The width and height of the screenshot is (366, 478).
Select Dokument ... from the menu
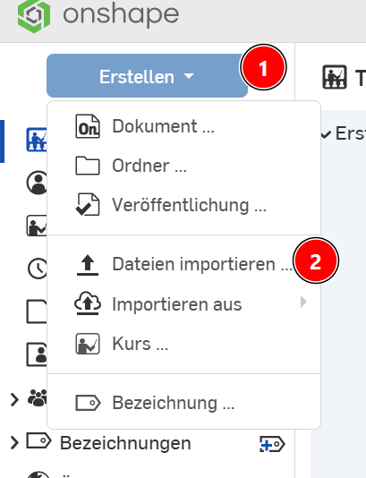183,126
